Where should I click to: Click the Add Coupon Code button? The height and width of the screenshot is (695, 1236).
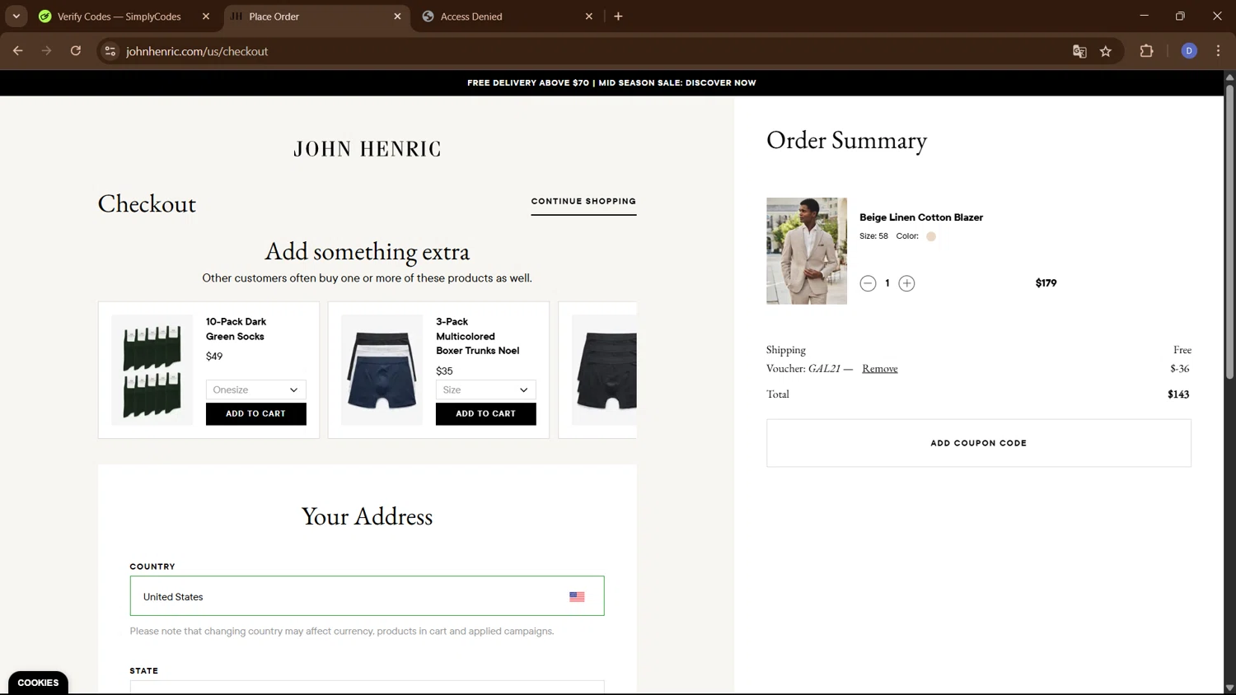(979, 443)
